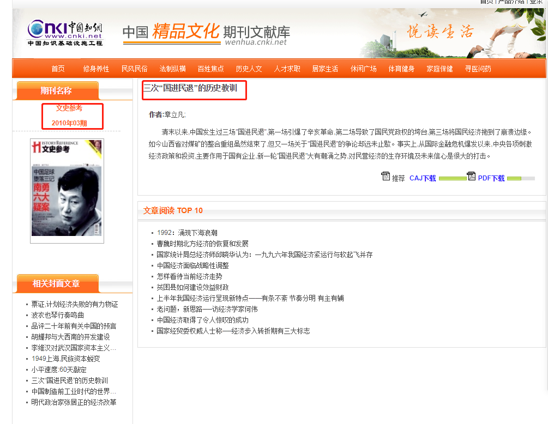Click the green bar after PDF下载
Viewport: 548px width, 424px height.
tap(514, 178)
